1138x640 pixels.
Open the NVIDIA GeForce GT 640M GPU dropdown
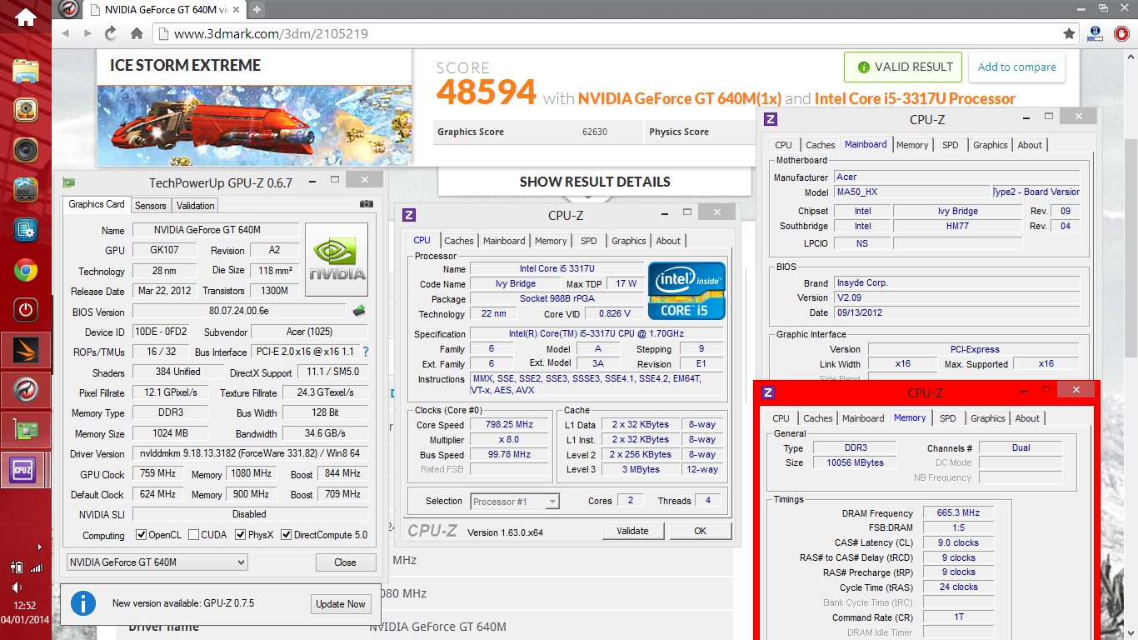point(157,562)
